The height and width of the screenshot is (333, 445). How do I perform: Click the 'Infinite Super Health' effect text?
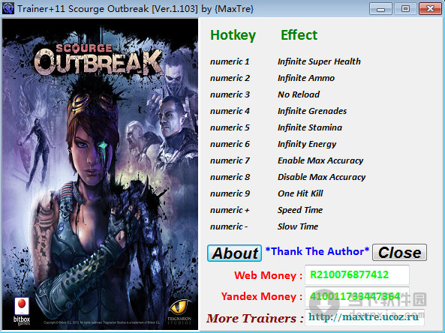tap(319, 61)
